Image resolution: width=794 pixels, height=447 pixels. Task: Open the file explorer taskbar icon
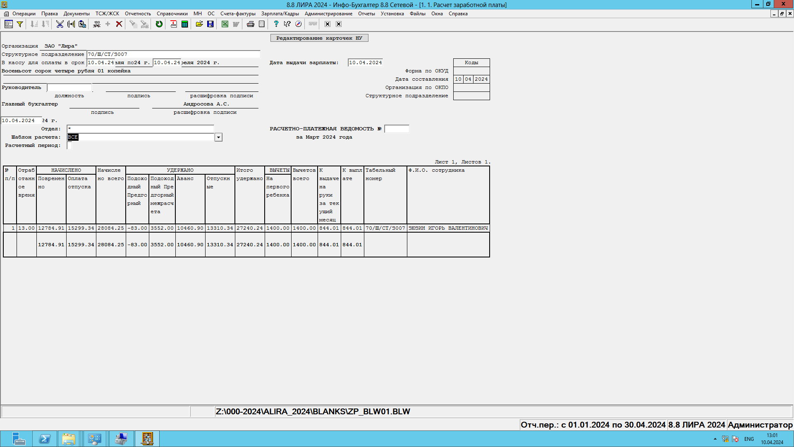(x=69, y=439)
